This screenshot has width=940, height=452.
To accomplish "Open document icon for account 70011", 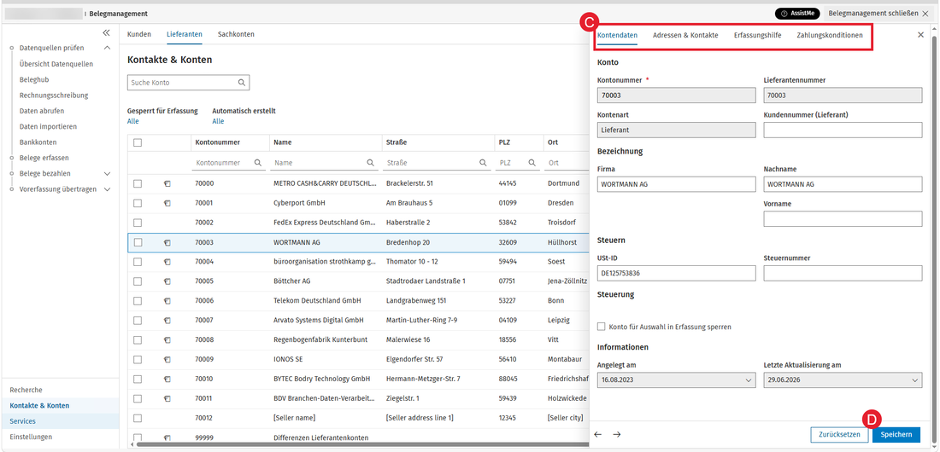I will click(167, 399).
